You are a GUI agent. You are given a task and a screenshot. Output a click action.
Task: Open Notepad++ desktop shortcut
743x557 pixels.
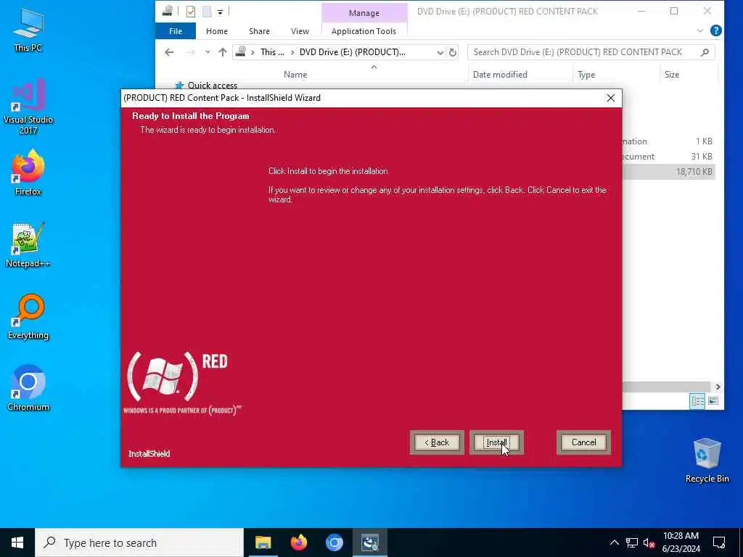pyautogui.click(x=28, y=245)
